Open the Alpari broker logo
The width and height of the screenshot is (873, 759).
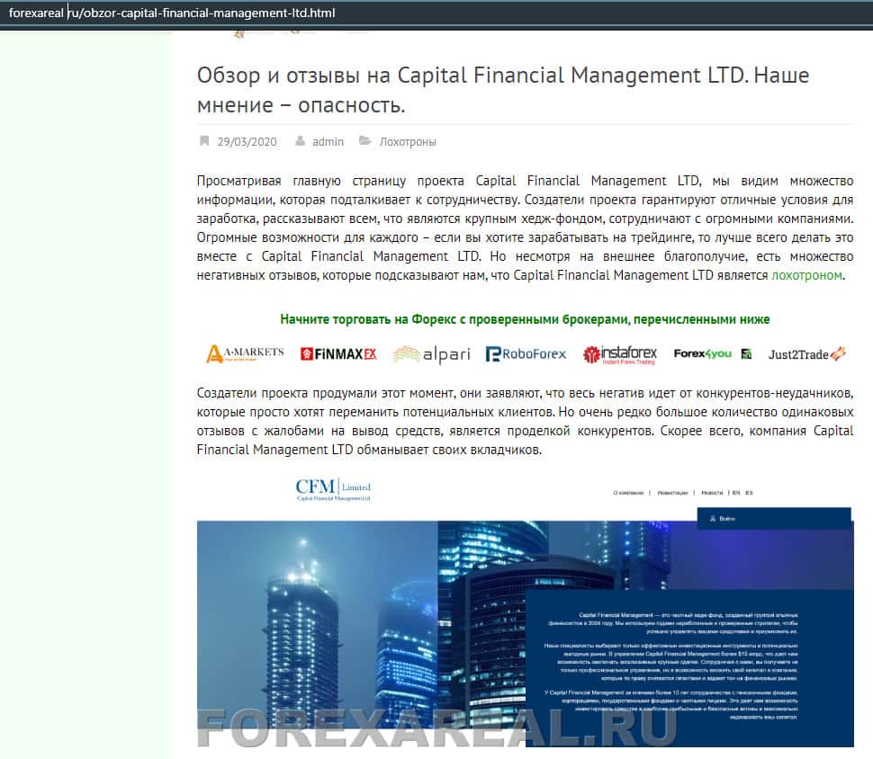coord(431,354)
